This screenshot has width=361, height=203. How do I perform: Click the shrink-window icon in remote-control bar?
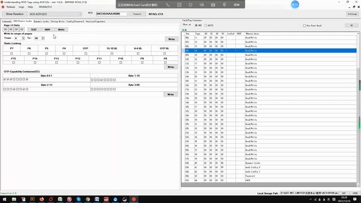[191, 5]
